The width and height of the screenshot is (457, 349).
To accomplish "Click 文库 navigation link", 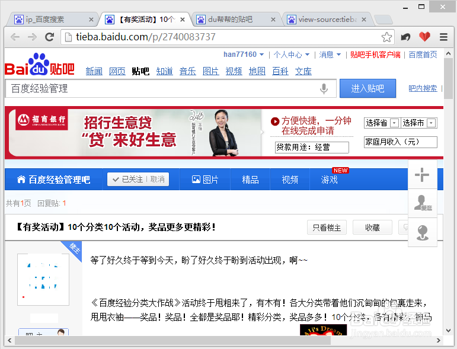I will (303, 71).
